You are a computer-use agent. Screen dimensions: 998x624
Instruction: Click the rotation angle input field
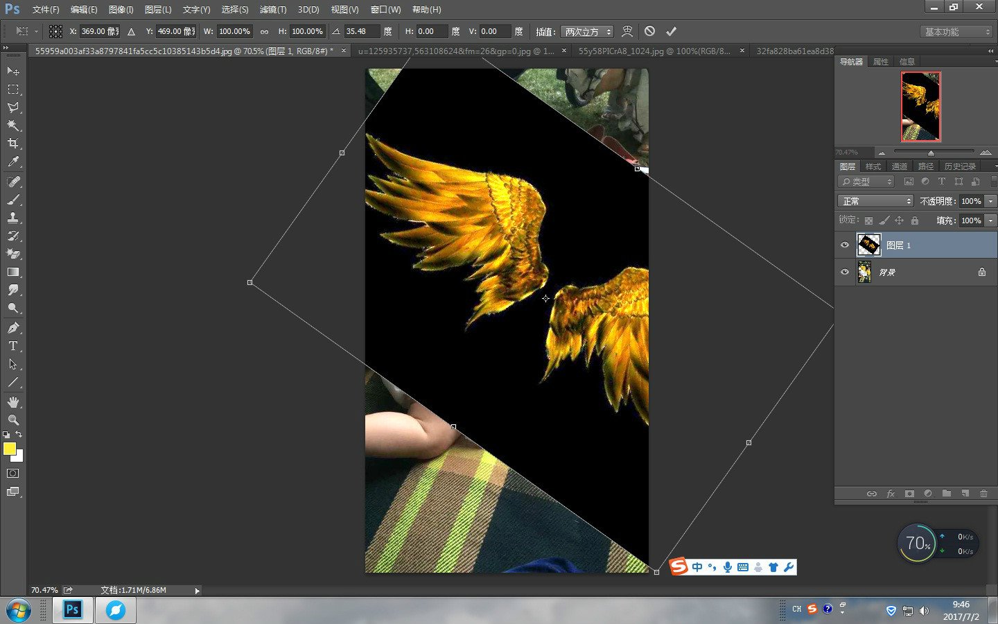pyautogui.click(x=361, y=31)
